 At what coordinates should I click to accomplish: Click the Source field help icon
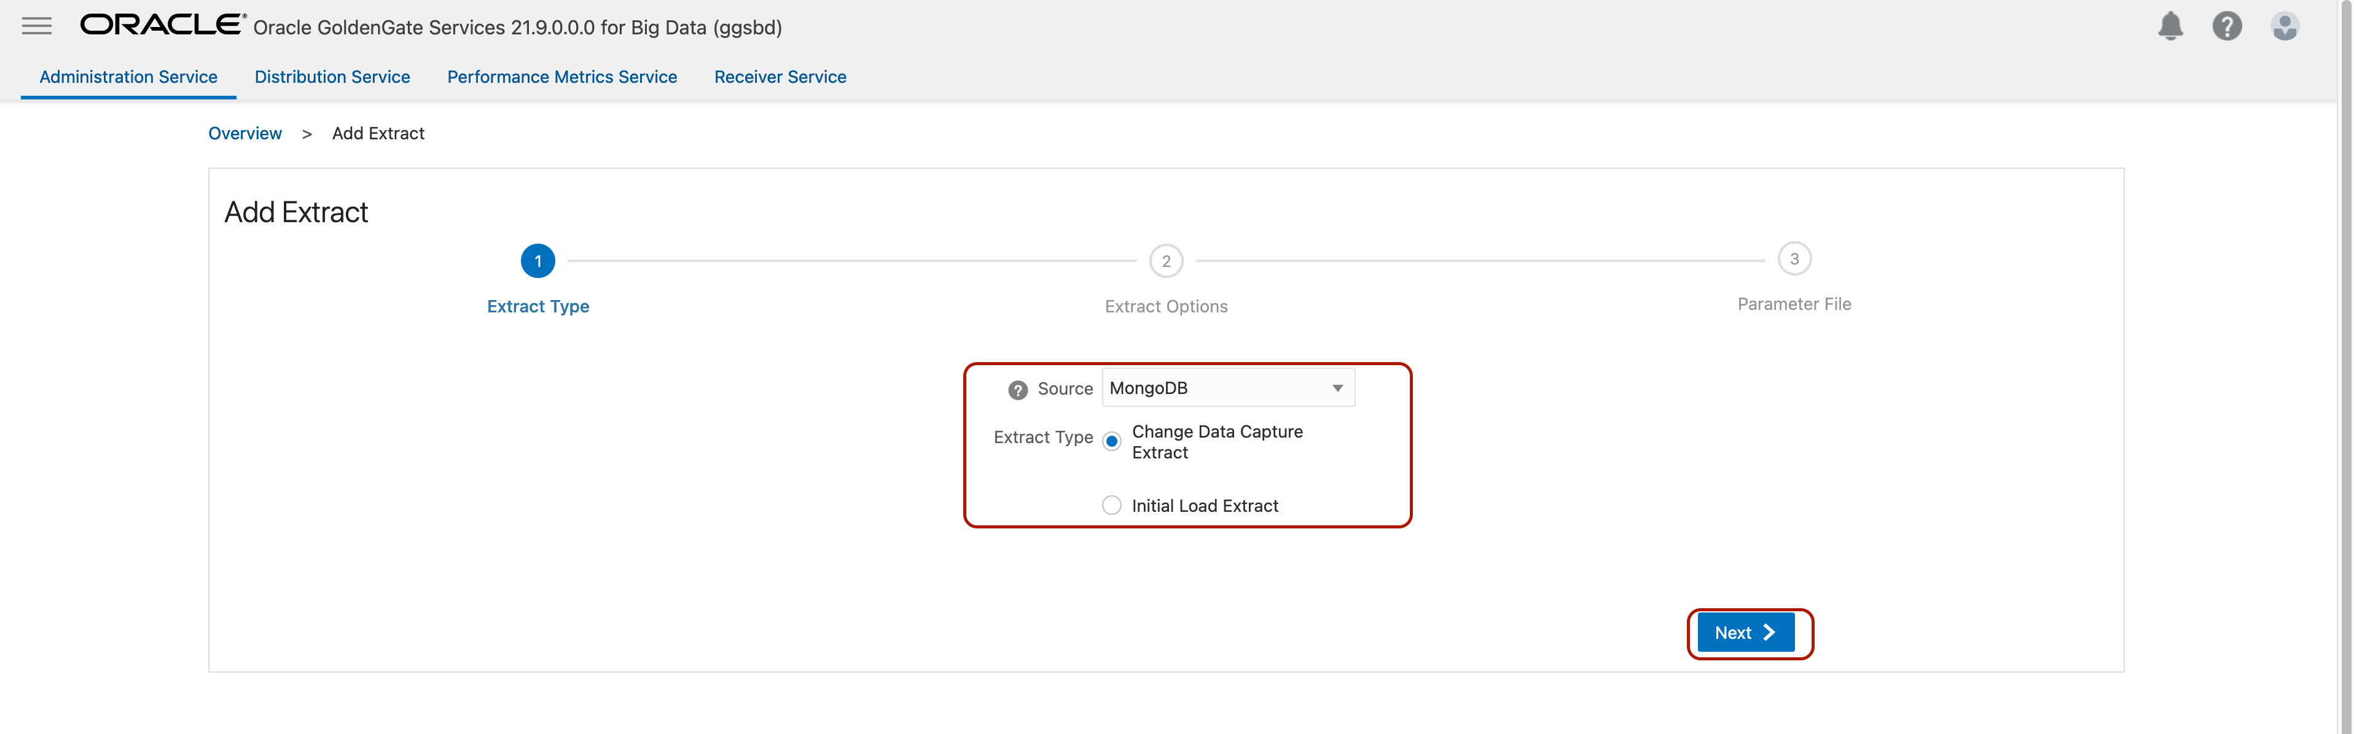pos(1017,390)
